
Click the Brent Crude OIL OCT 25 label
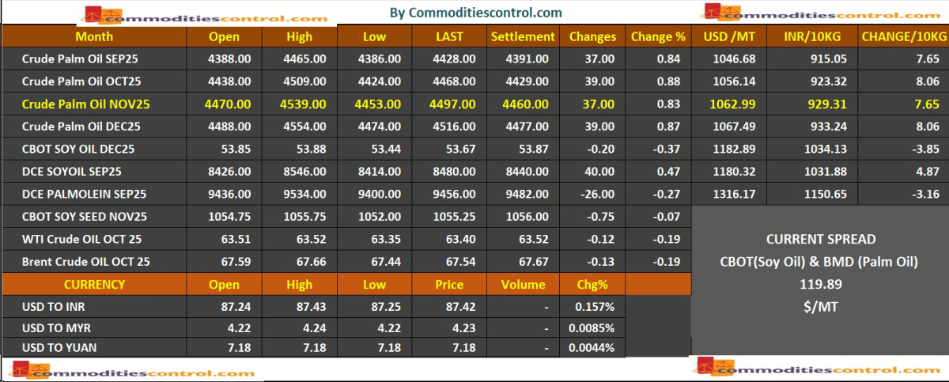click(86, 261)
